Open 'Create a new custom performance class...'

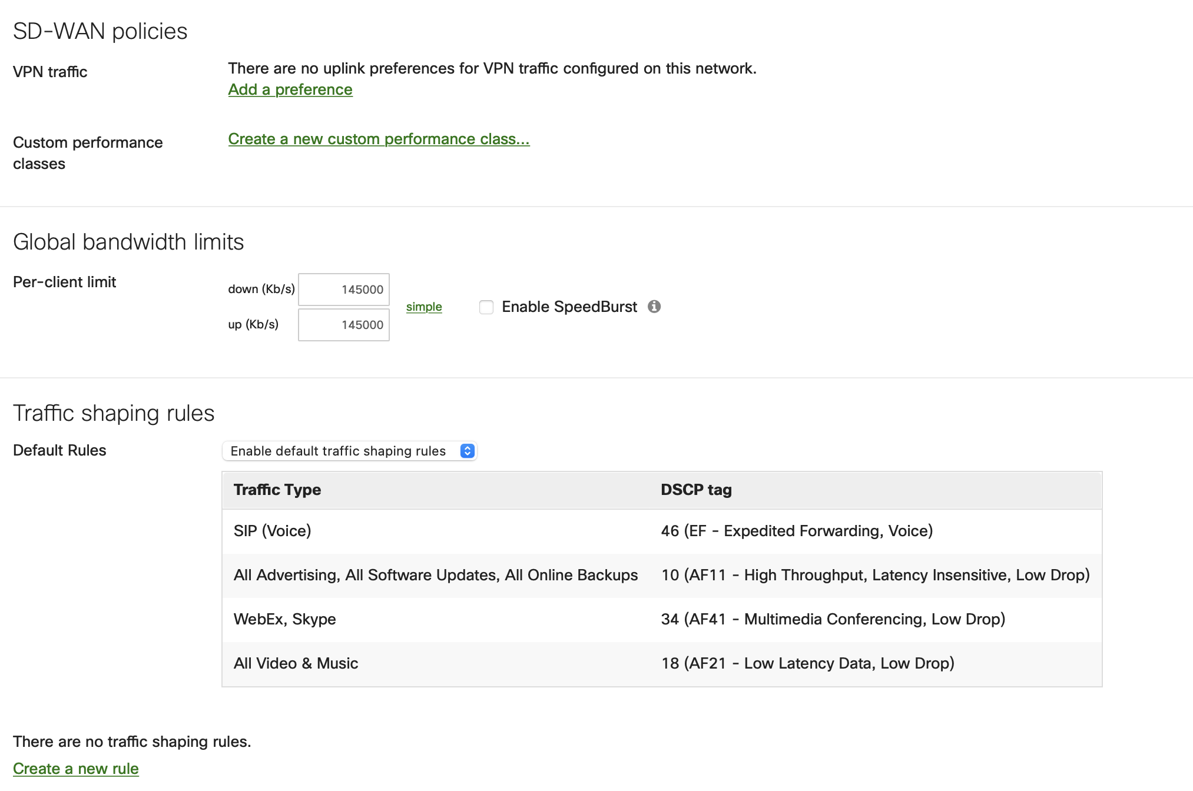379,139
